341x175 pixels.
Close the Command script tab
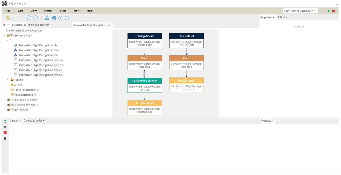44,121
